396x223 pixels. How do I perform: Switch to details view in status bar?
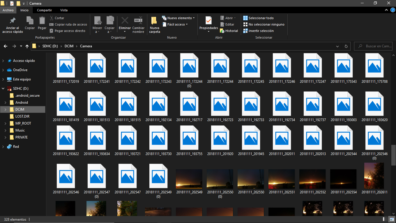(385, 220)
